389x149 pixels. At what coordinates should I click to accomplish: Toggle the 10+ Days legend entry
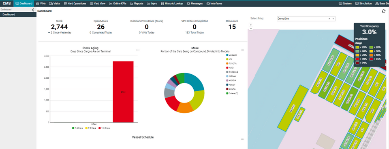[x=105, y=128]
